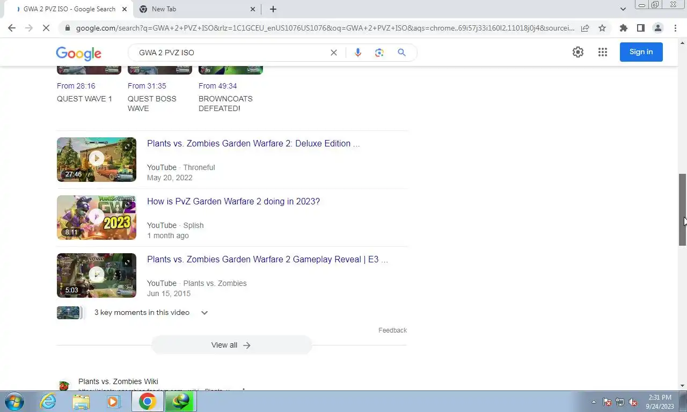Screen dimensions: 687x412
Task: Click BROWNCOATS DEFEATED! caption
Action: point(225,104)
